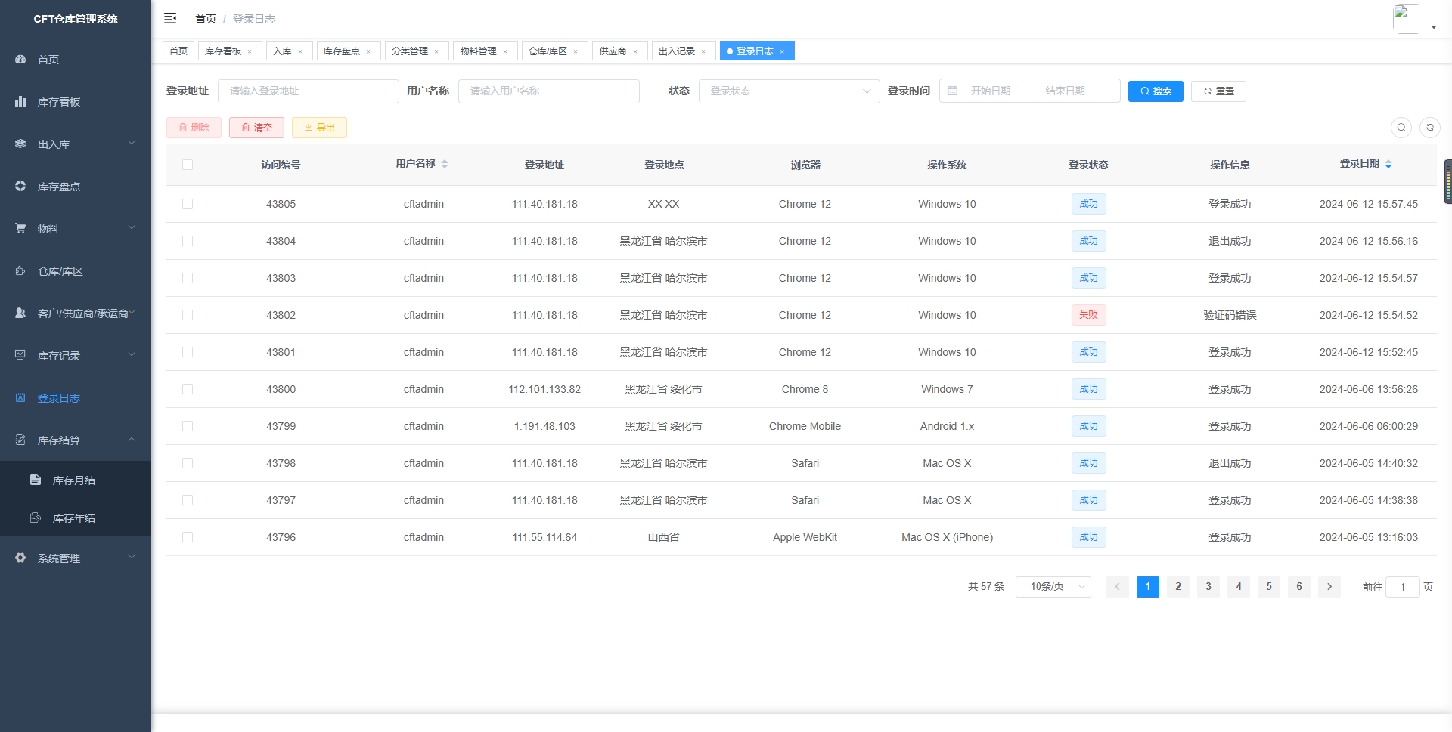This screenshot has height=732, width=1452.
Task: Refresh the table with refresh icon
Action: (1430, 127)
